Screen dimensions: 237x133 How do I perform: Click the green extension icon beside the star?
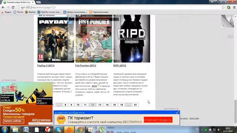click(x=229, y=7)
